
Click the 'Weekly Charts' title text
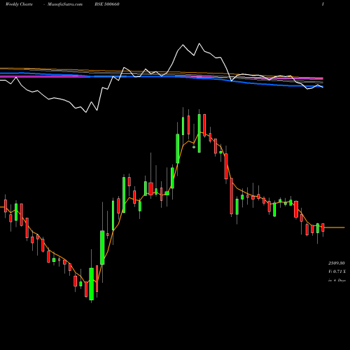pos(19,4)
